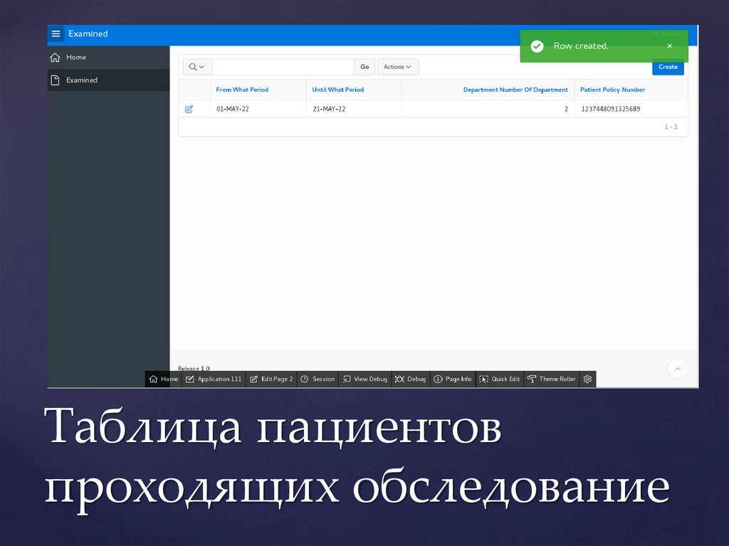Click the scroll-to-top circular arrow button
The width and height of the screenshot is (729, 546).
coord(677,369)
